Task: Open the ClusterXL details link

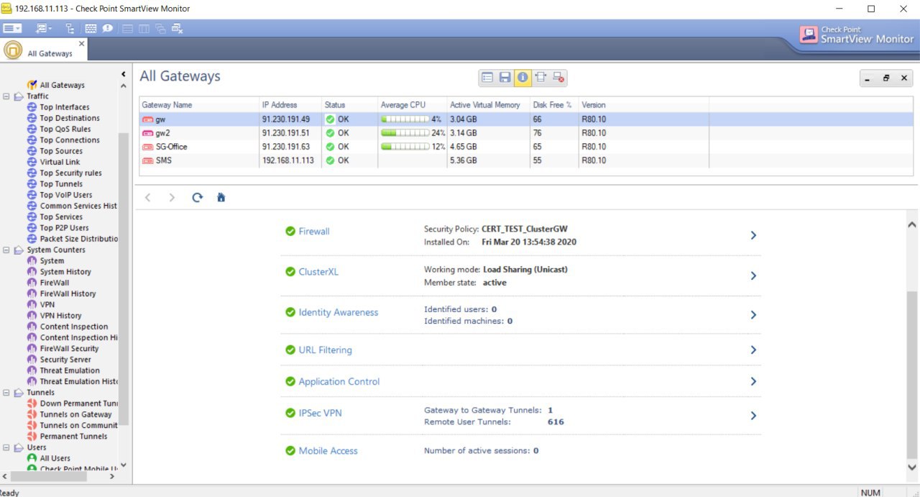Action: click(x=318, y=273)
